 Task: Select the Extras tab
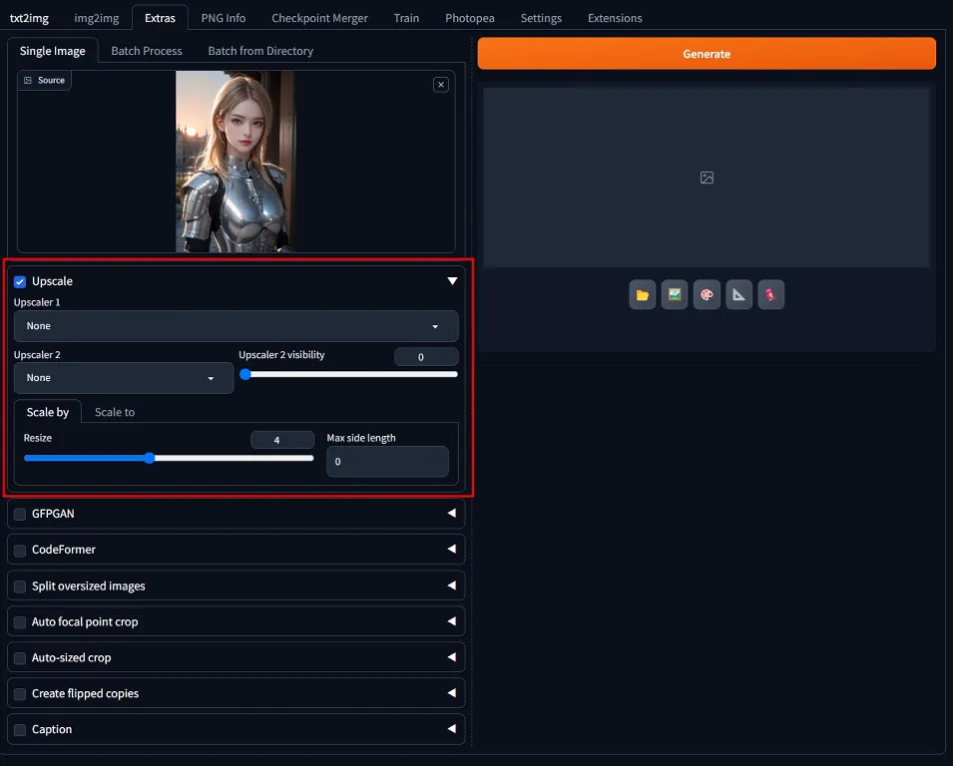coord(160,18)
